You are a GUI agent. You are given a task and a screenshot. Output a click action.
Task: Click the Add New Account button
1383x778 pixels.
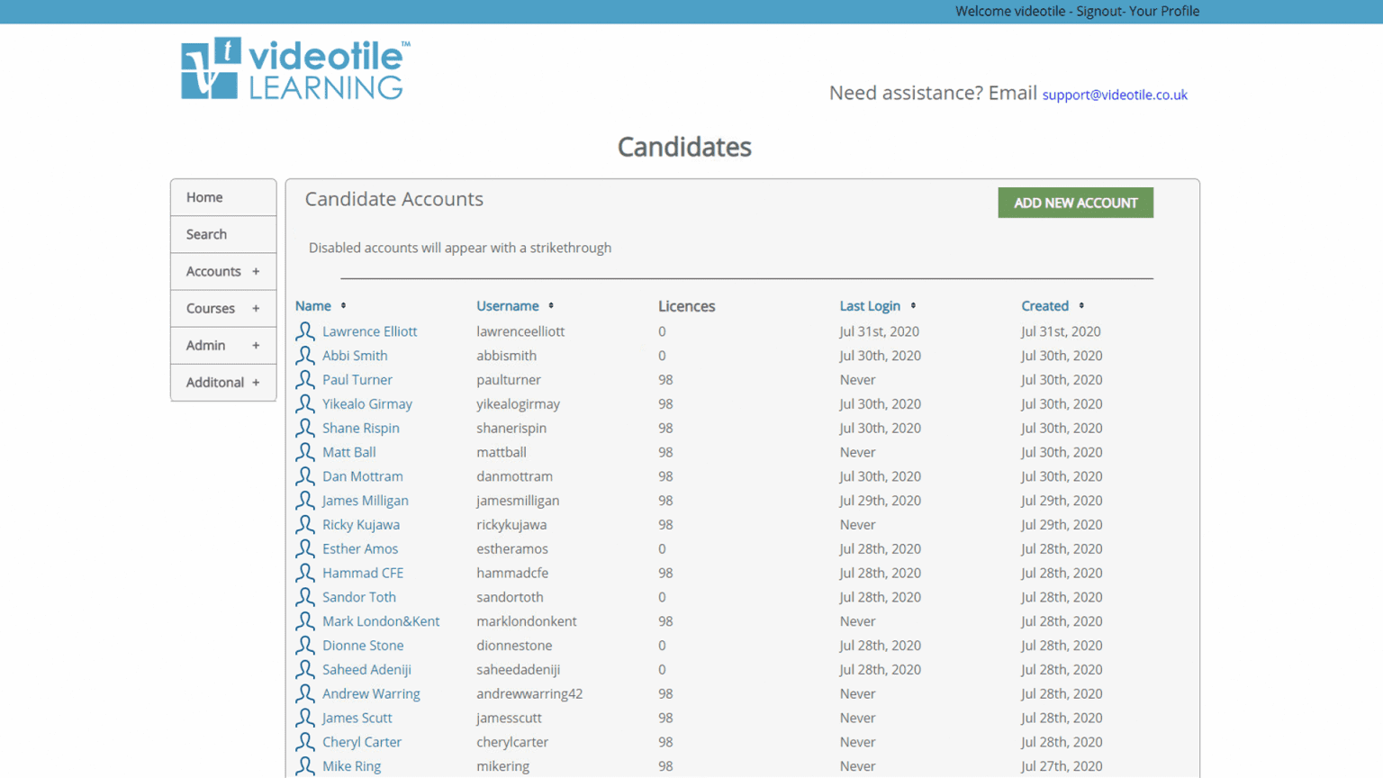click(1075, 203)
